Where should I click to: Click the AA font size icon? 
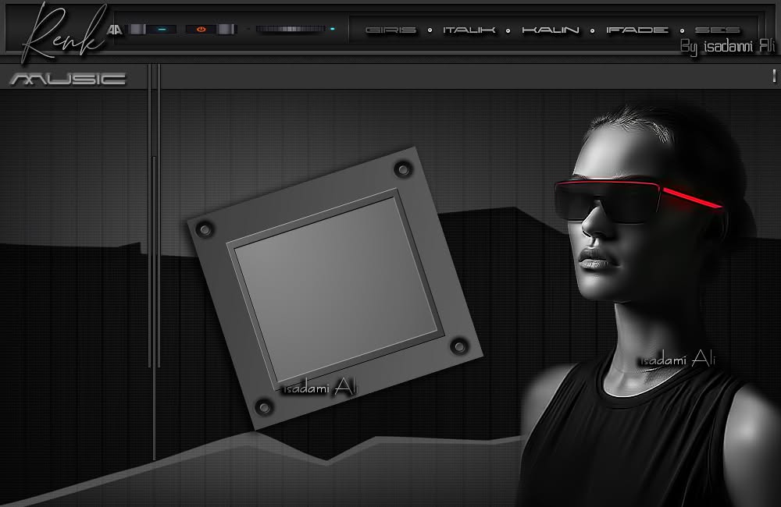click(x=115, y=30)
